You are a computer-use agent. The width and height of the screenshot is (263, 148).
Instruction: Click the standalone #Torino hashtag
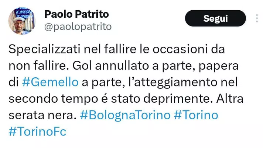pos(196,115)
